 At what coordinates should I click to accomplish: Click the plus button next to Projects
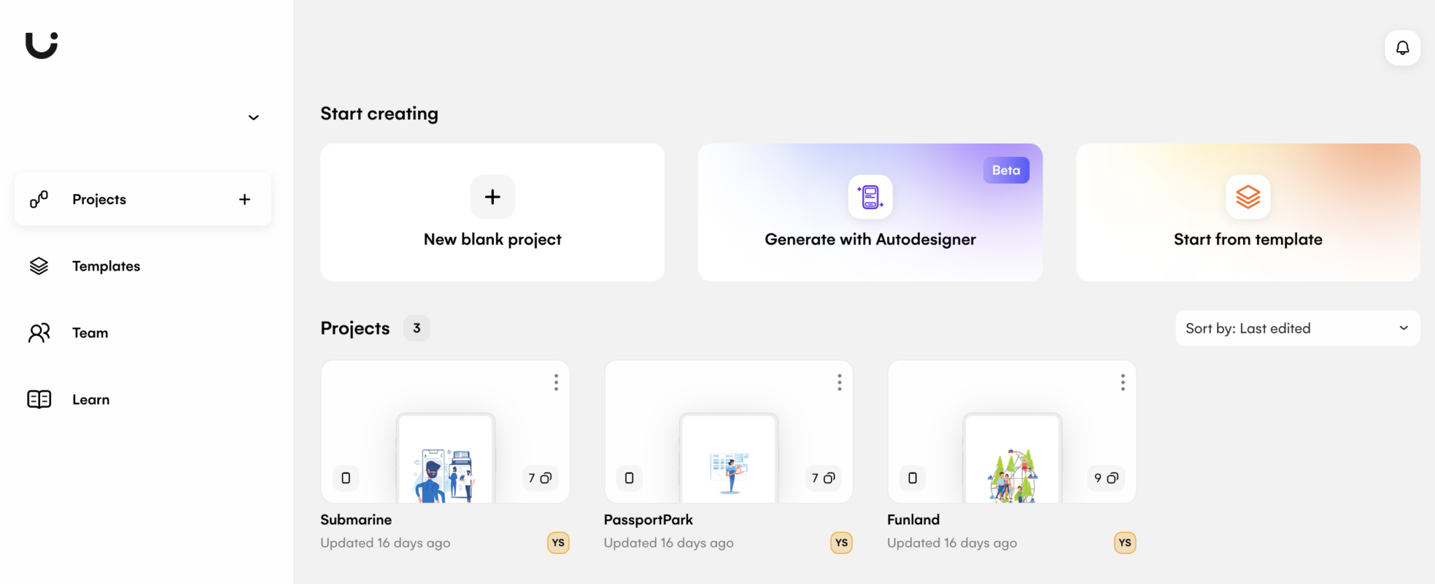click(244, 199)
